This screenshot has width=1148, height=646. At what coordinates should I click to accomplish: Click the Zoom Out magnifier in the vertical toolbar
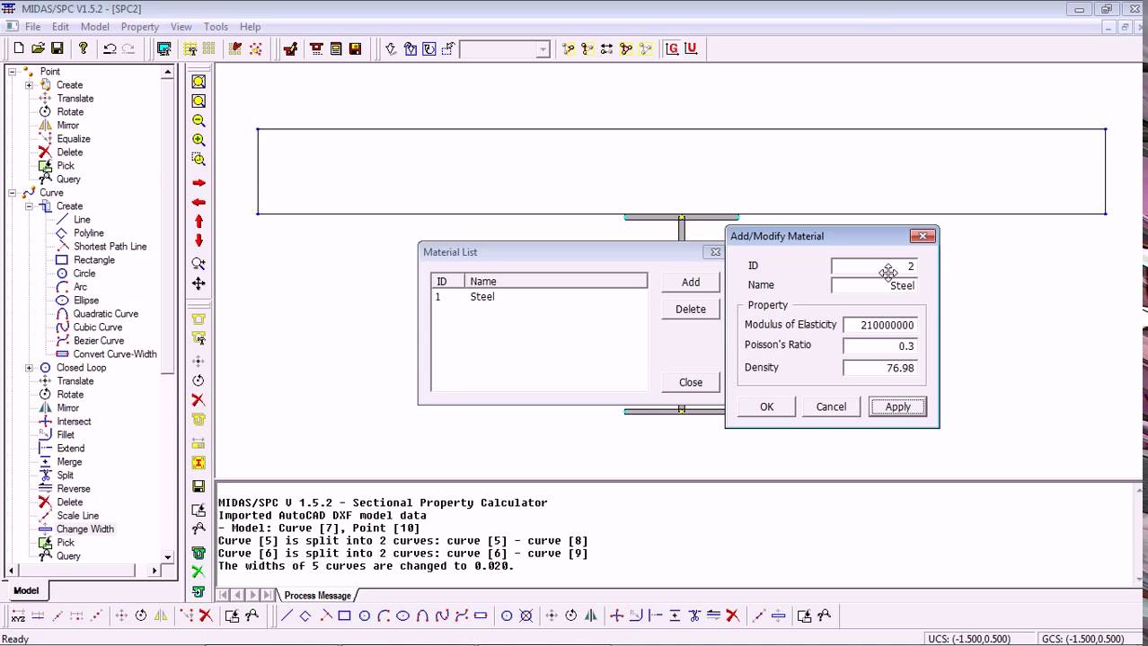coord(199,120)
